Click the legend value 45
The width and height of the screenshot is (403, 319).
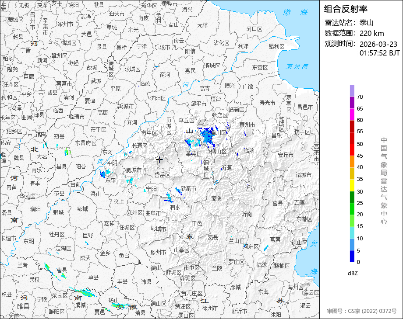[x=360, y=156]
